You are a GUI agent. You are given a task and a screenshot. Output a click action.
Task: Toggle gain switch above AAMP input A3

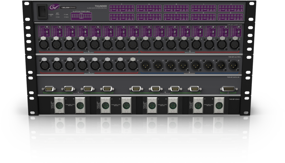[72, 32]
